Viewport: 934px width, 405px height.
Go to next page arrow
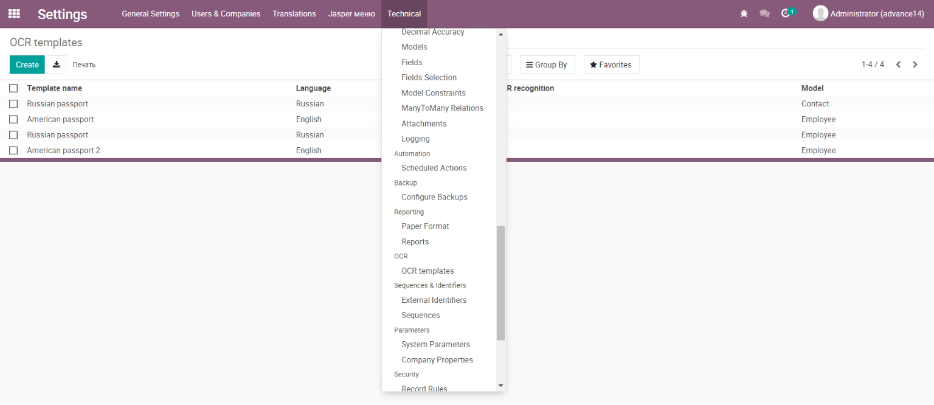click(915, 64)
